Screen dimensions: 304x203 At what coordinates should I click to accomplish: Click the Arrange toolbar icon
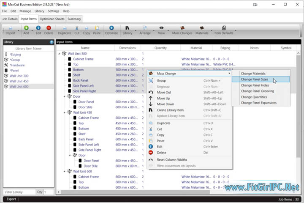[145, 30]
